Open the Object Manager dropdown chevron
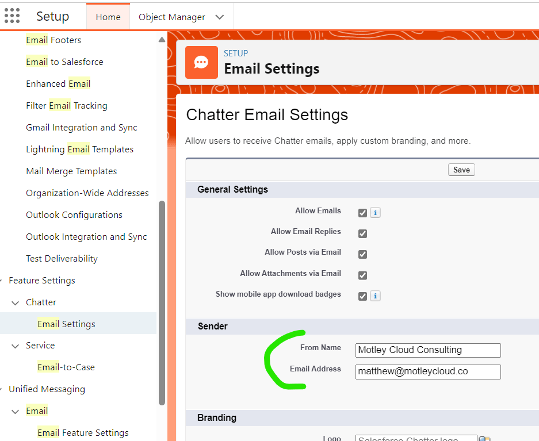The width and height of the screenshot is (539, 441). [220, 17]
